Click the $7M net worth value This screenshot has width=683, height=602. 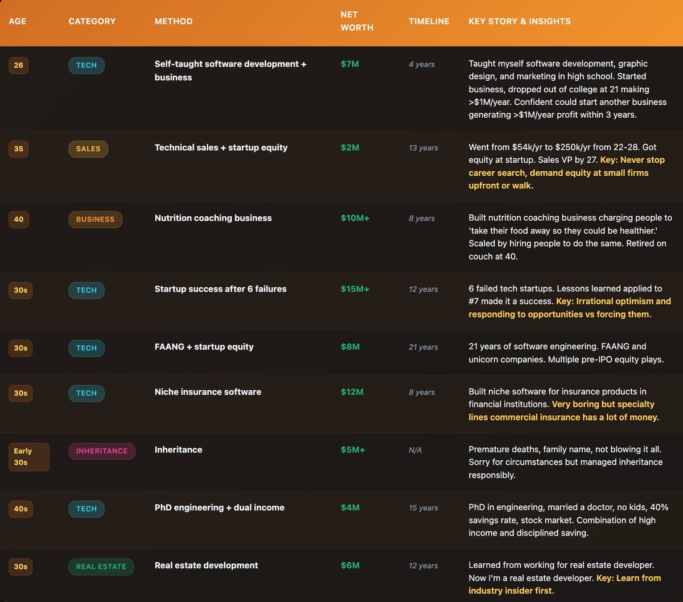349,64
